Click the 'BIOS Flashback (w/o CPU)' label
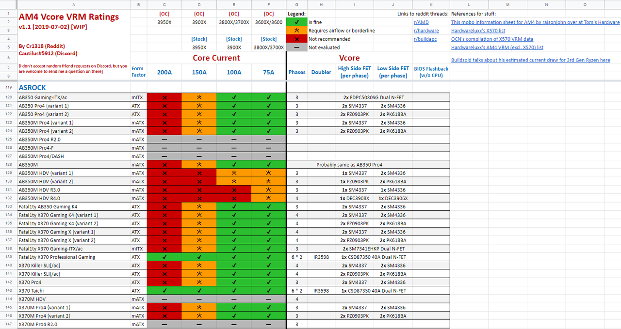Viewport: 621px width, 329px height. coord(431,72)
